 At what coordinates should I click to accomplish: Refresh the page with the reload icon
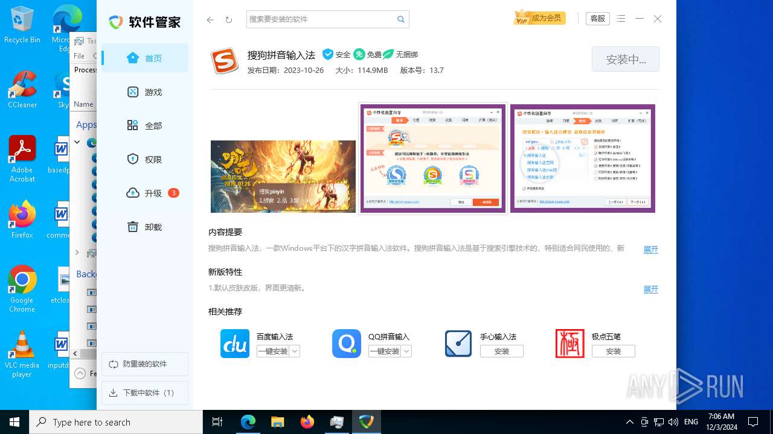pos(229,19)
